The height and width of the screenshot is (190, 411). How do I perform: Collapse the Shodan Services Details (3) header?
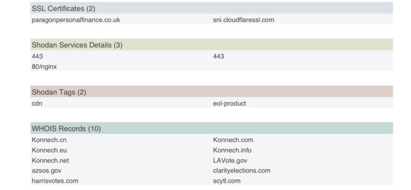pos(77,45)
